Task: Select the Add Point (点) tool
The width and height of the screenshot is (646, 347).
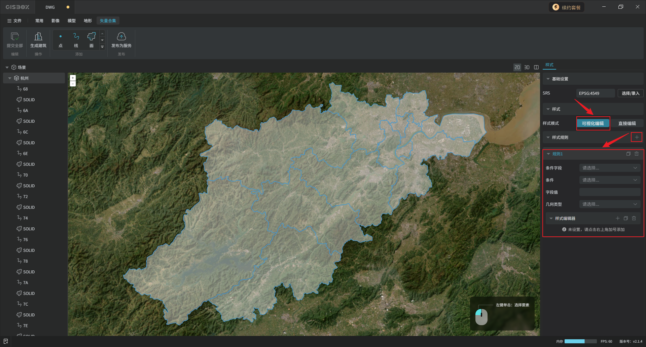Action: click(61, 37)
